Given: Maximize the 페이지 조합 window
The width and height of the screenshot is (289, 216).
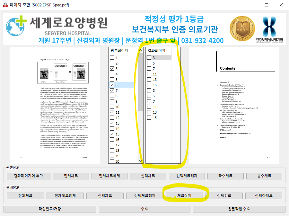Looking at the screenshot, I should coord(267,5).
